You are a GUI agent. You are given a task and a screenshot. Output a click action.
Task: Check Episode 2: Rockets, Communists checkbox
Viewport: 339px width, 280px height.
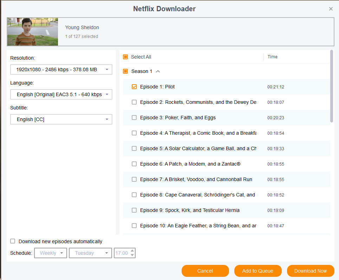click(134, 102)
